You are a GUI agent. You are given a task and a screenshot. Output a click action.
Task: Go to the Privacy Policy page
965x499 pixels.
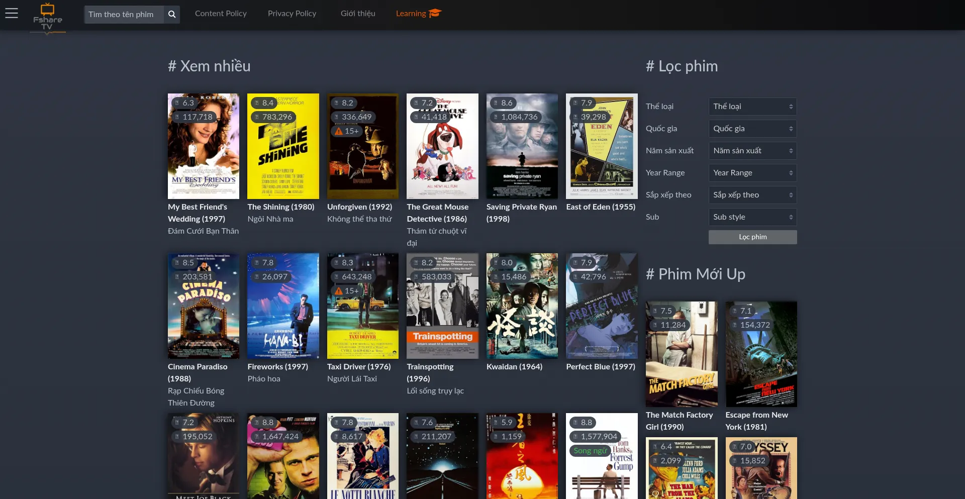pos(292,14)
